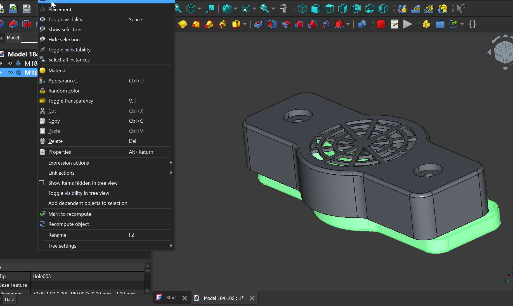Click the Boolean operation icon
This screenshot has height=306, width=513.
tap(362, 24)
